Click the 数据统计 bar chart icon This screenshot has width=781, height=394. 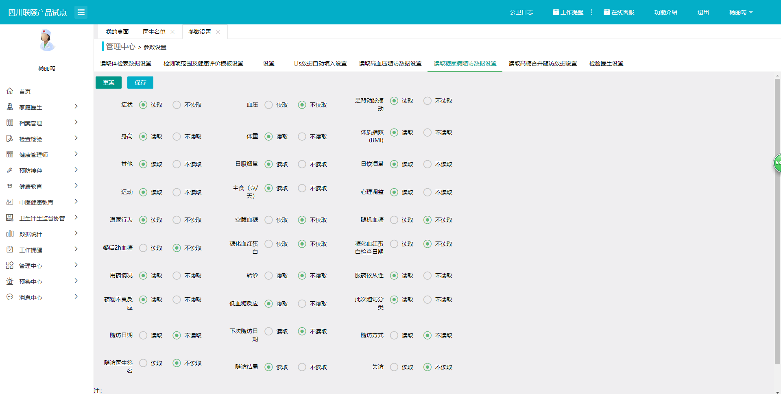click(x=10, y=234)
